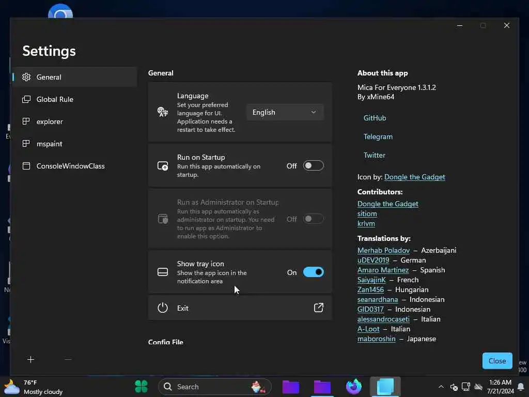Show hidden tray icons chevron
This screenshot has height=397, width=529.
(441, 387)
